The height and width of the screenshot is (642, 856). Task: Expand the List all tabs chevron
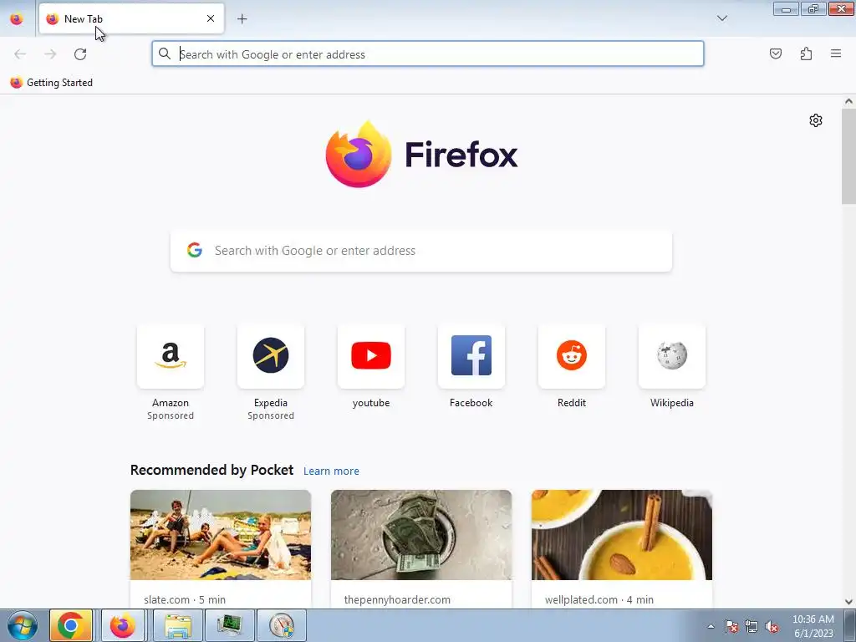[x=721, y=18]
